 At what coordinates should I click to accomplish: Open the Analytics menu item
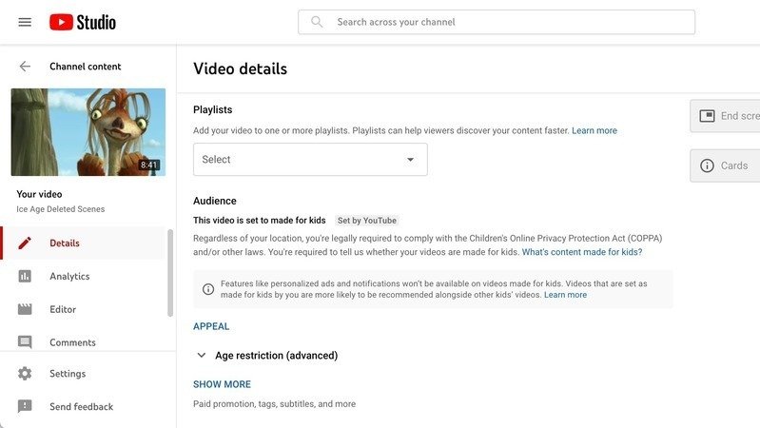coord(69,276)
